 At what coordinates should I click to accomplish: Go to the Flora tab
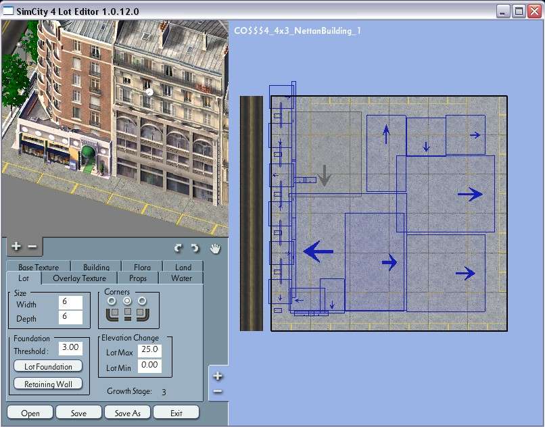142,266
